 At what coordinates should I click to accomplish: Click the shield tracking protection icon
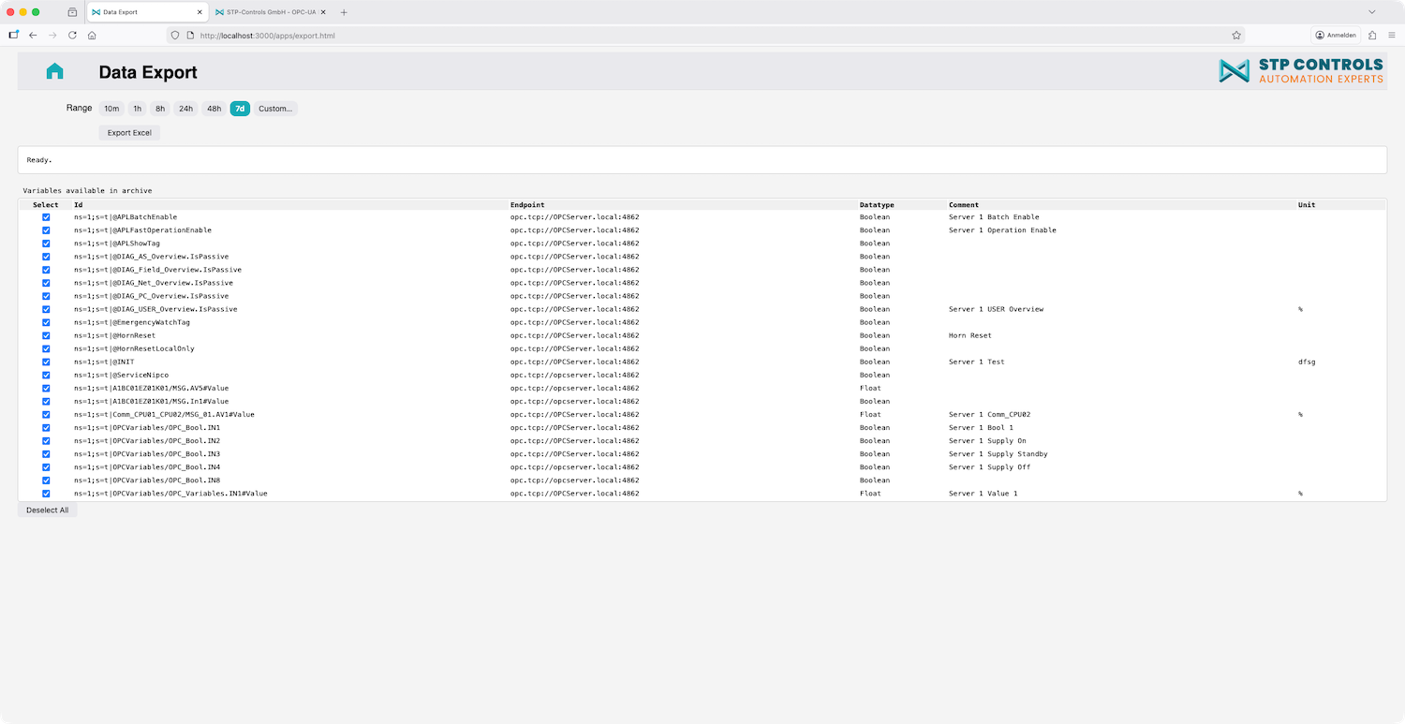pyautogui.click(x=175, y=36)
